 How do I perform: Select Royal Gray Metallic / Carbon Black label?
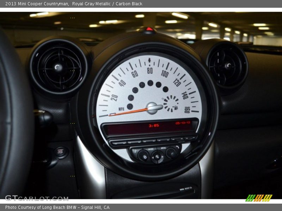(x=107, y=4)
